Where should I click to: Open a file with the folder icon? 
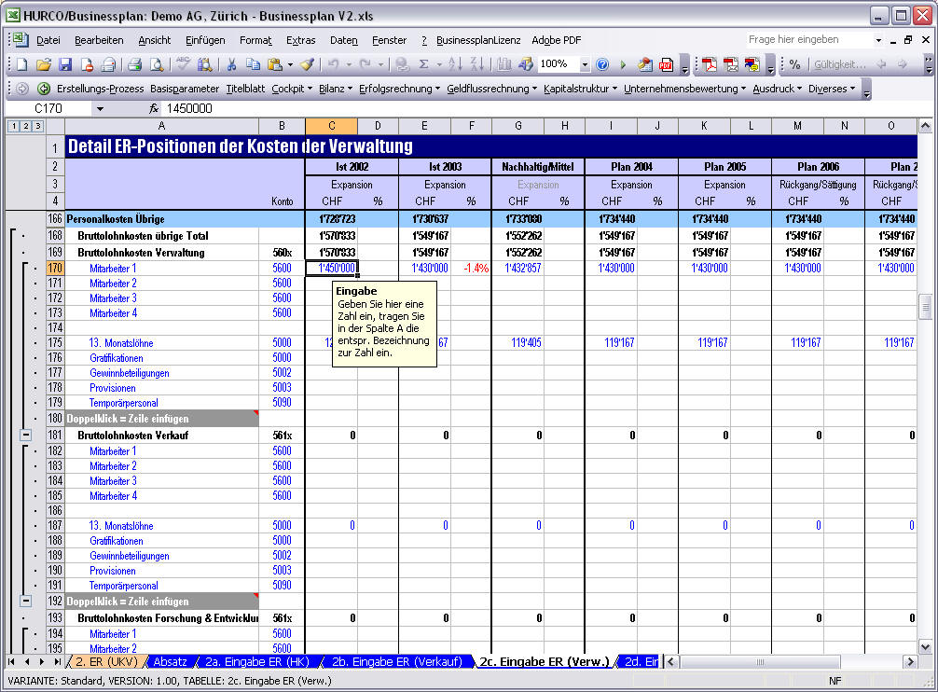pyautogui.click(x=44, y=64)
